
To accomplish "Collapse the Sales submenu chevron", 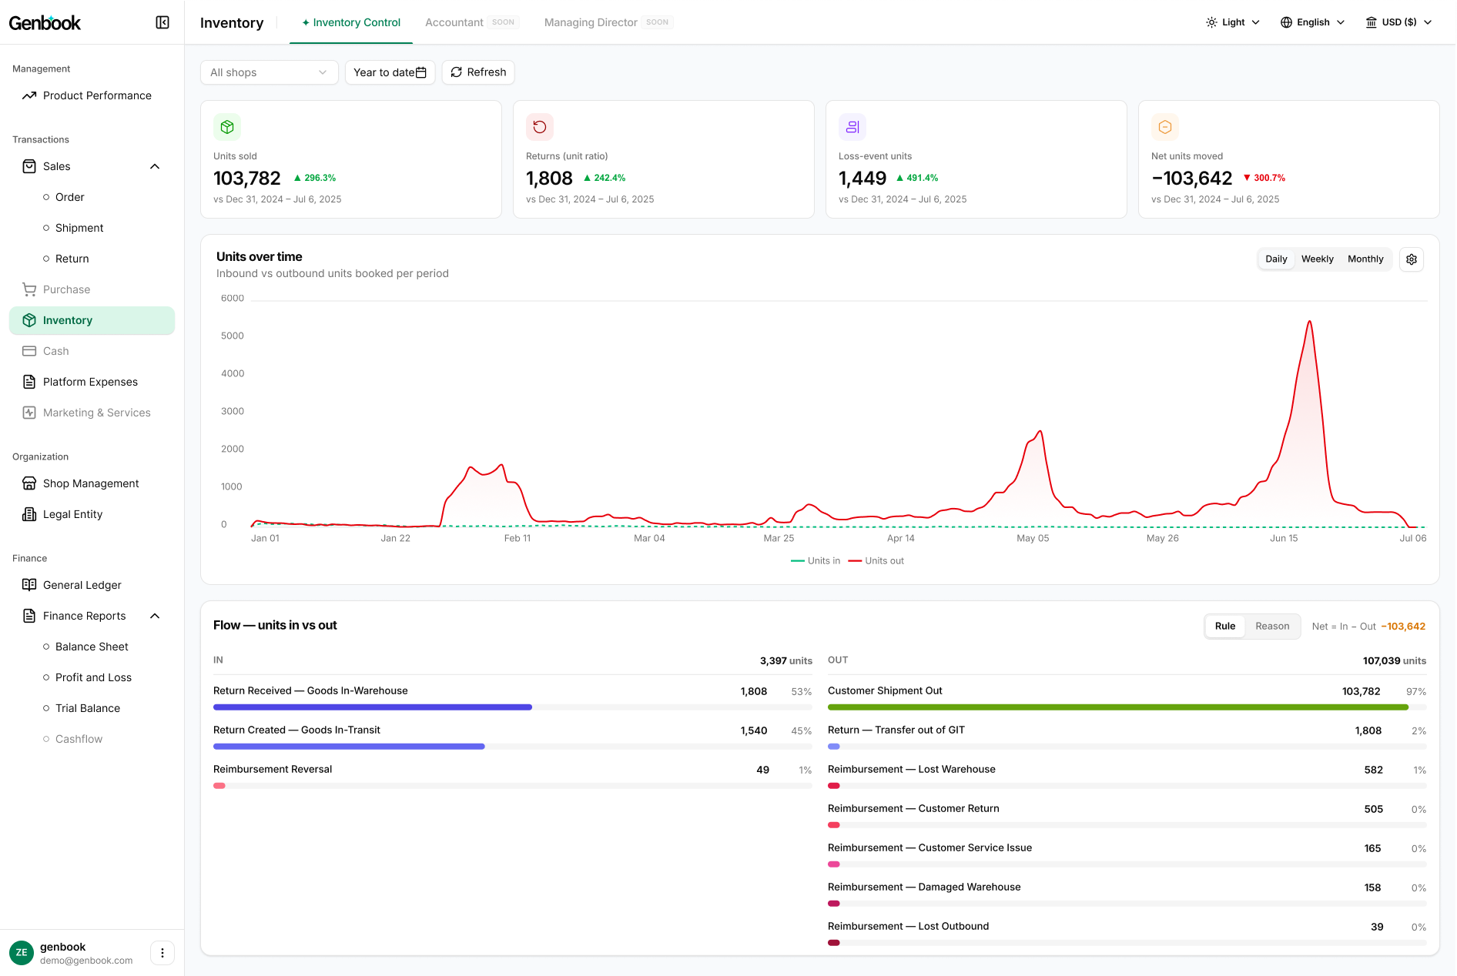I will pos(155,166).
